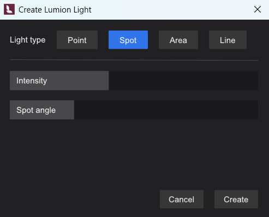
Task: Click the 'Spot angle' label text
Action: coord(36,110)
